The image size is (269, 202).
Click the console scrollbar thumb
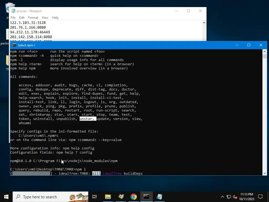265,56
